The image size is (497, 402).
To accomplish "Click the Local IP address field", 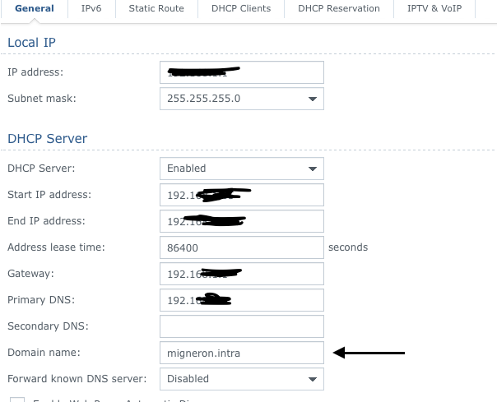I will [x=241, y=72].
